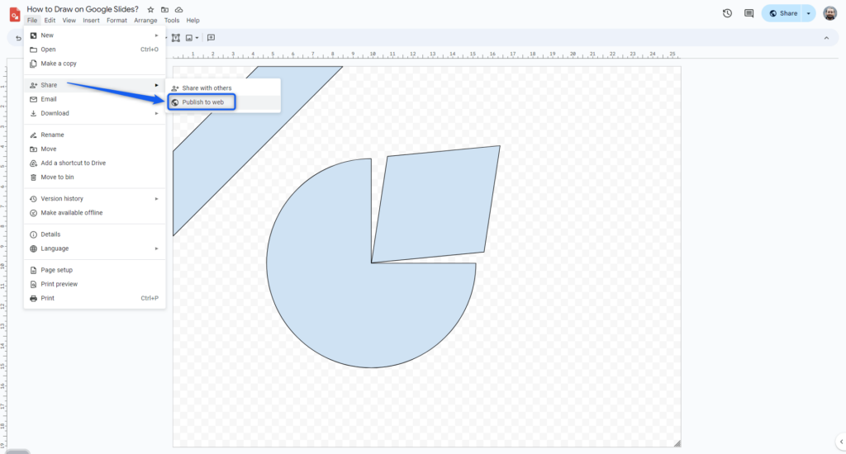Open the comments panel icon
Viewport: 846px width, 454px height.
749,13
